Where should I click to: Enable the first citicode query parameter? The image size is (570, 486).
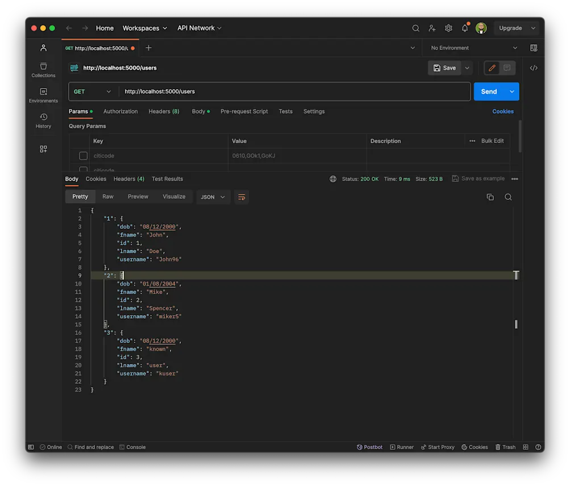point(83,156)
